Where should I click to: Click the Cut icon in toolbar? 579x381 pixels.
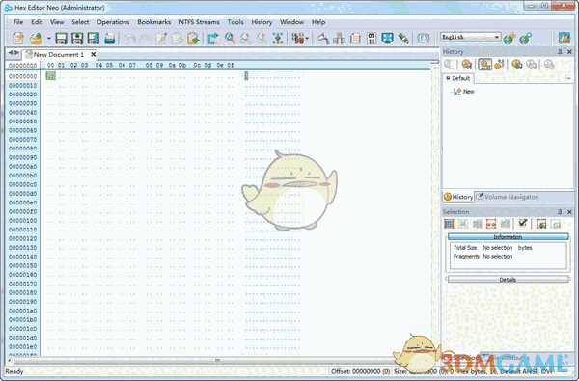coord(161,38)
